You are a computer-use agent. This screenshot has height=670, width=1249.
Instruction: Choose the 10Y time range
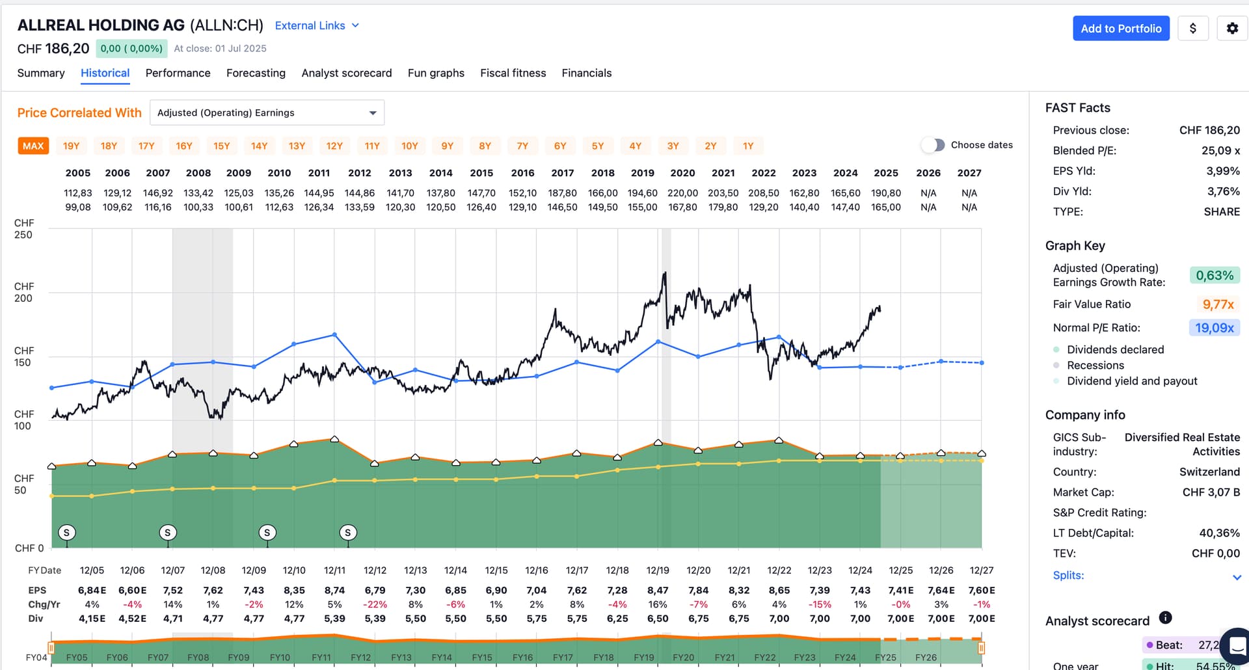tap(410, 146)
